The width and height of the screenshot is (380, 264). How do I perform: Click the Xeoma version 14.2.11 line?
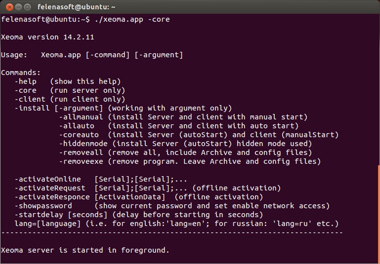[x=47, y=37]
